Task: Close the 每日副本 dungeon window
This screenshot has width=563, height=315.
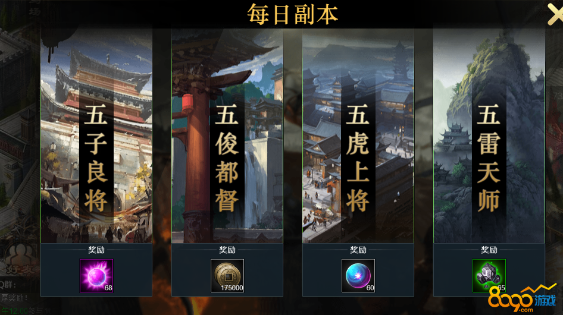Action: click(555, 14)
